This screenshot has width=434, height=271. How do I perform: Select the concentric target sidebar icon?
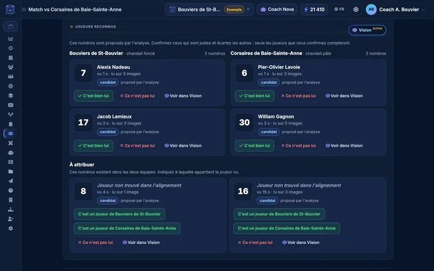[x=10, y=86]
